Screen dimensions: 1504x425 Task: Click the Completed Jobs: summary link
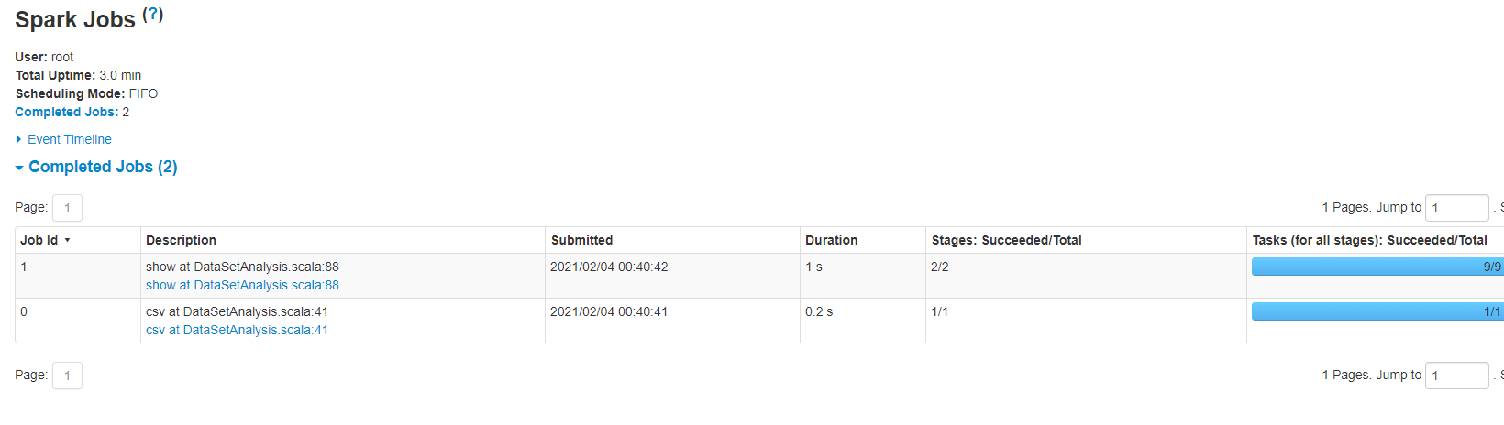tap(66, 112)
